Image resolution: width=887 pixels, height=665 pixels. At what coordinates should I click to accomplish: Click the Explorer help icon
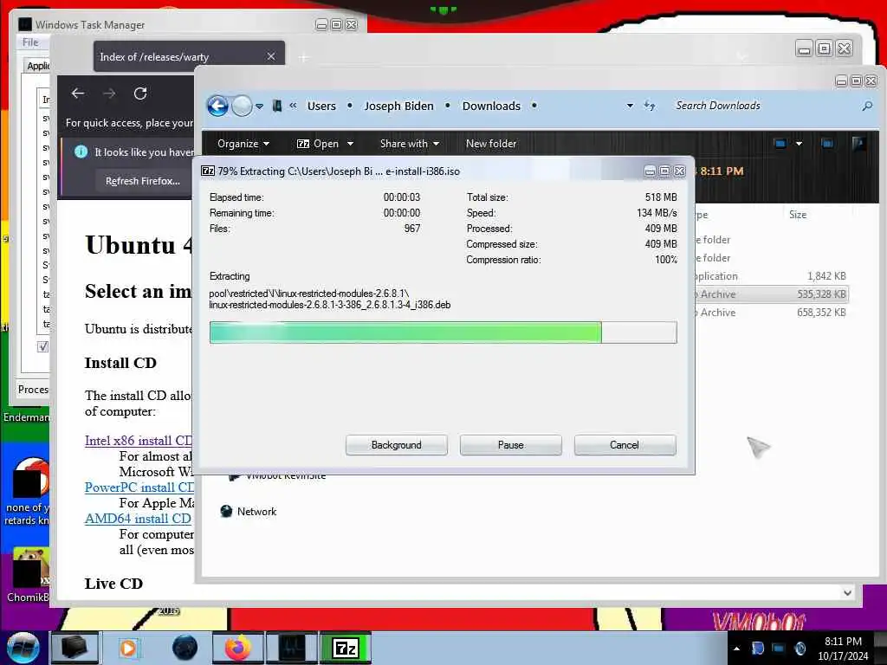858,144
